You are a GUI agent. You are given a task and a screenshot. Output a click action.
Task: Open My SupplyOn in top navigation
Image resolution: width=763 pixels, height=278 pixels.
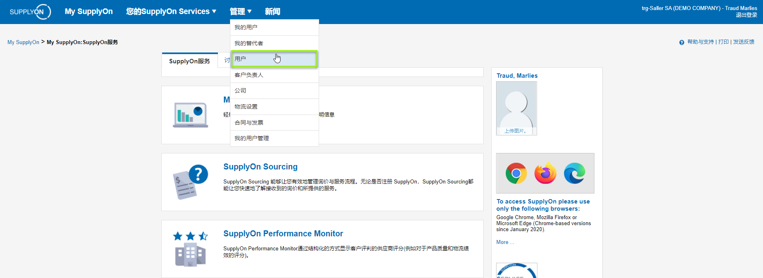pyautogui.click(x=89, y=12)
